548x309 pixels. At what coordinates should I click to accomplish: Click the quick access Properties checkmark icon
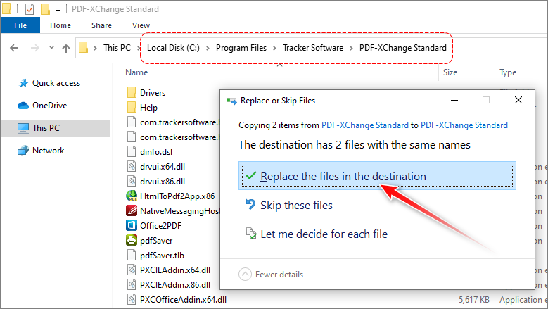30,9
